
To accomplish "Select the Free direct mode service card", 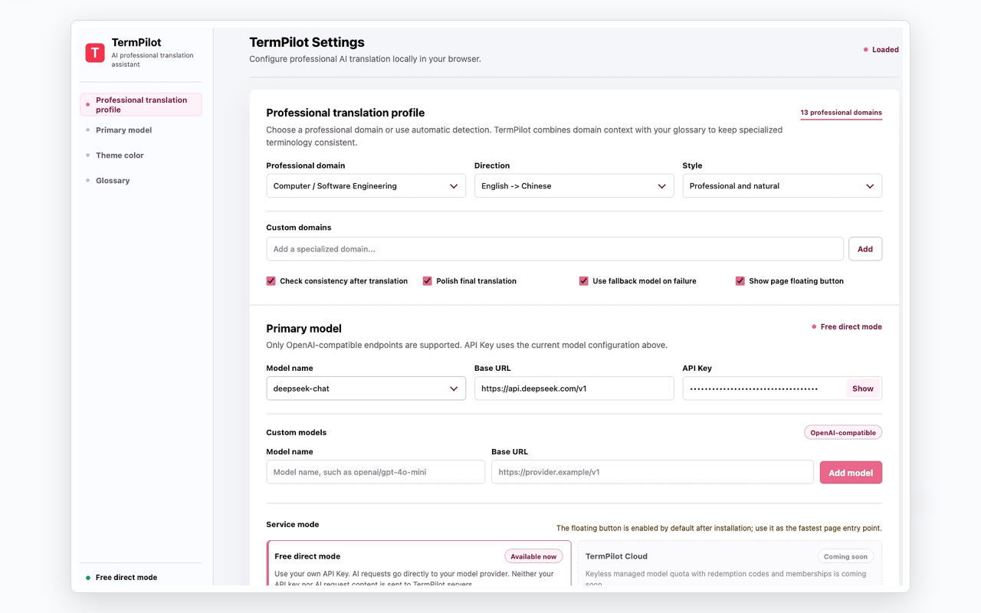I will point(418,564).
